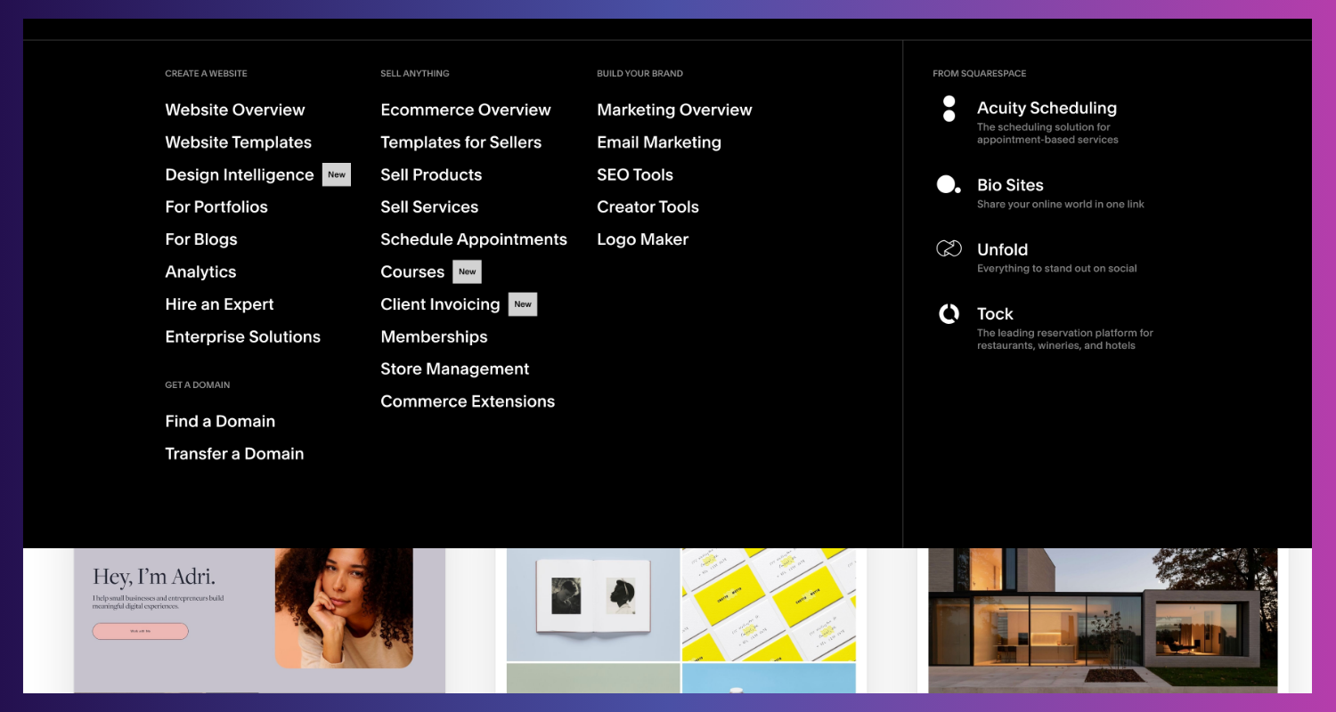Open Unfold title
The width and height of the screenshot is (1336, 712).
1002,249
